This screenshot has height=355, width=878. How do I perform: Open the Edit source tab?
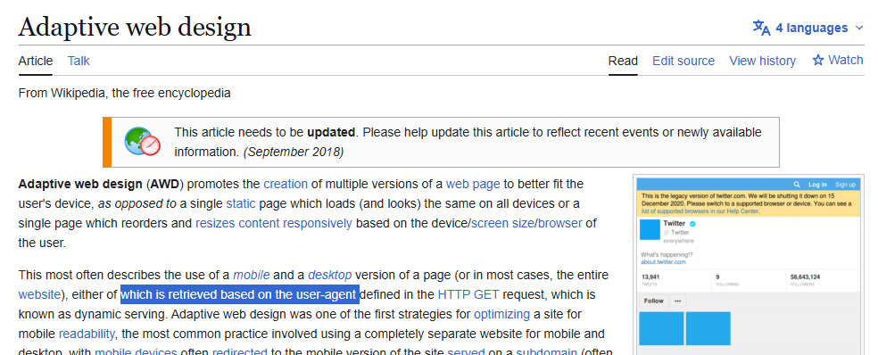click(x=683, y=61)
